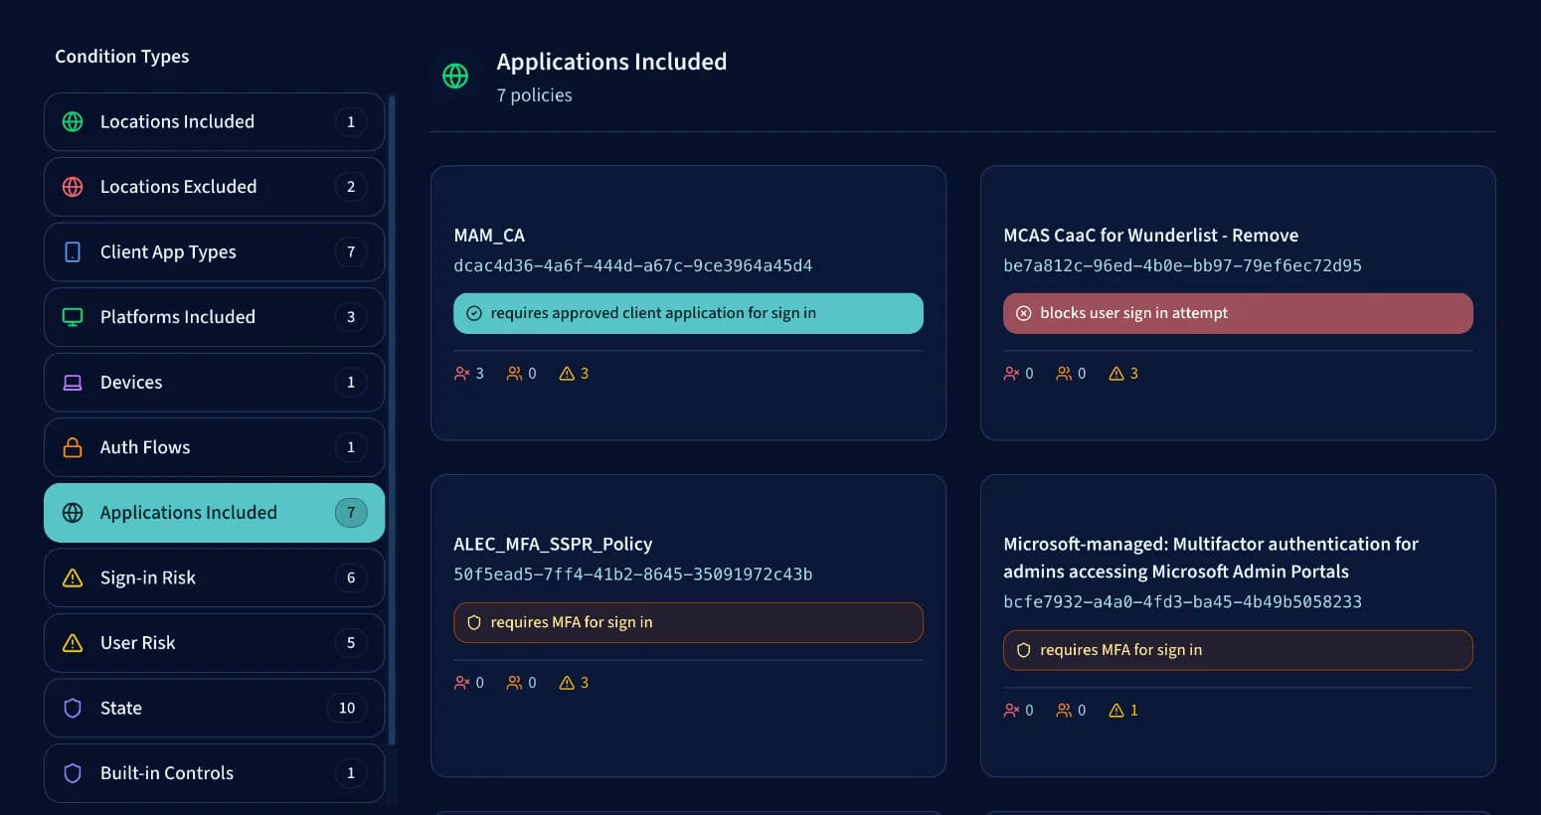
Task: Click the Devices laptop icon
Action: click(x=72, y=382)
